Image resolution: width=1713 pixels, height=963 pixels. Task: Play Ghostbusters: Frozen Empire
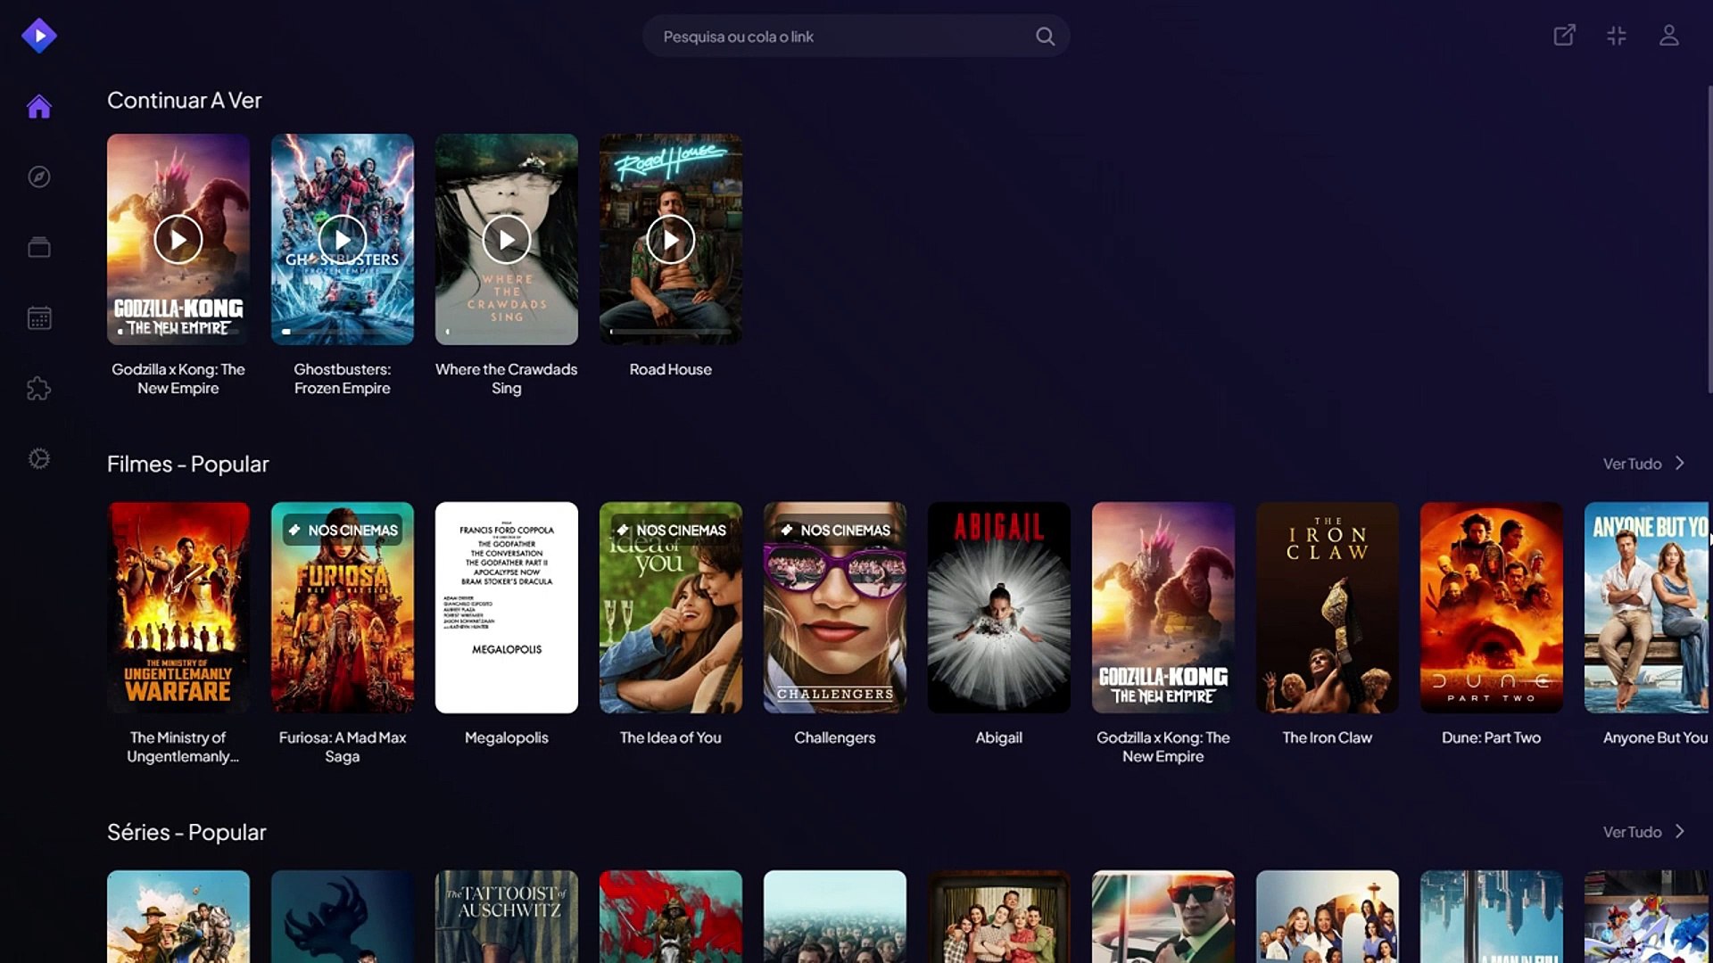click(343, 240)
